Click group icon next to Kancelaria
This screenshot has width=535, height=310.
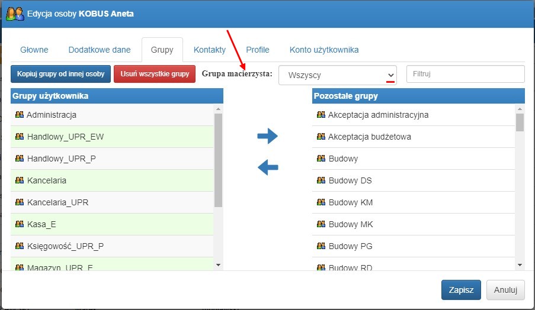(x=20, y=180)
